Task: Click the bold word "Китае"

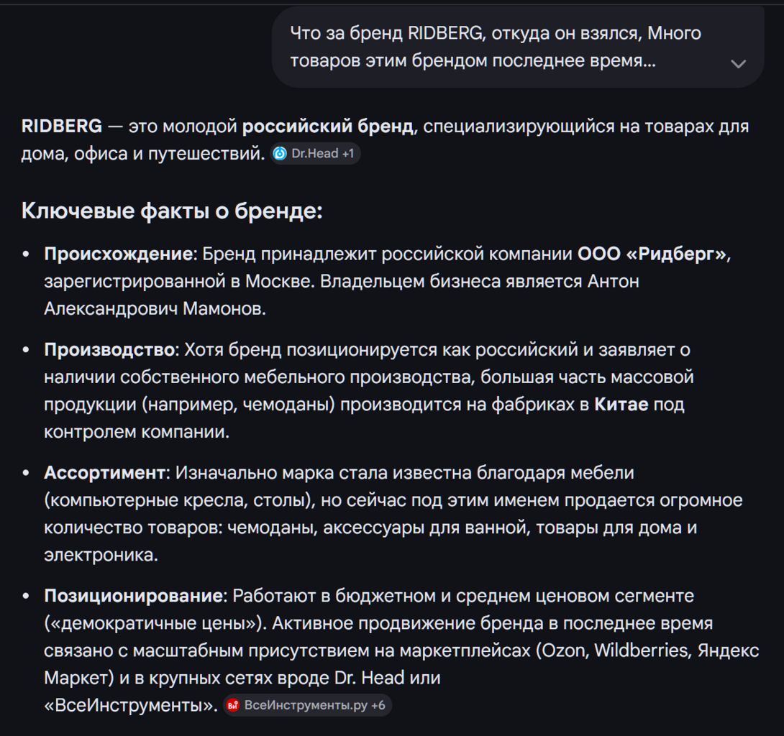Action: [621, 405]
